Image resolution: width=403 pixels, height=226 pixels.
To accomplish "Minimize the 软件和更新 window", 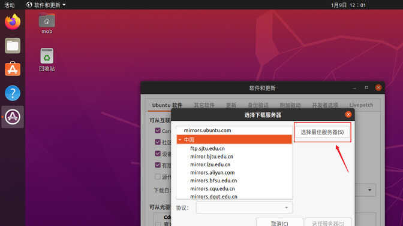I will coord(354,88).
